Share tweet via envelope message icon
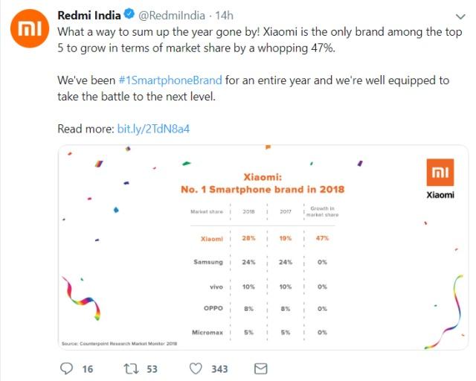The width and height of the screenshot is (476, 381). (260, 368)
